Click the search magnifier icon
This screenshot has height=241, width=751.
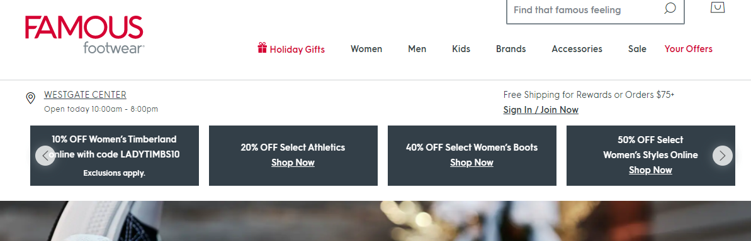coord(670,9)
